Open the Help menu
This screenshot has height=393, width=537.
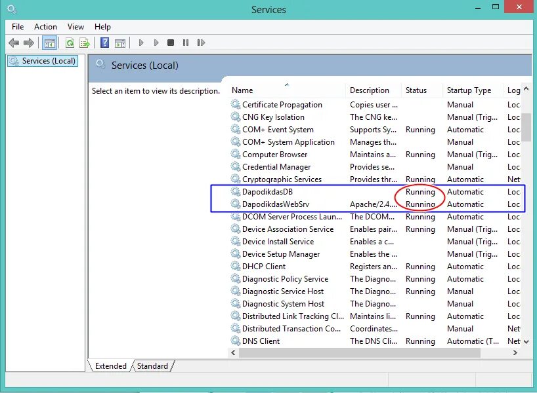click(x=102, y=27)
